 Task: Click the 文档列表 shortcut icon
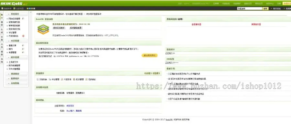(x=38, y=79)
